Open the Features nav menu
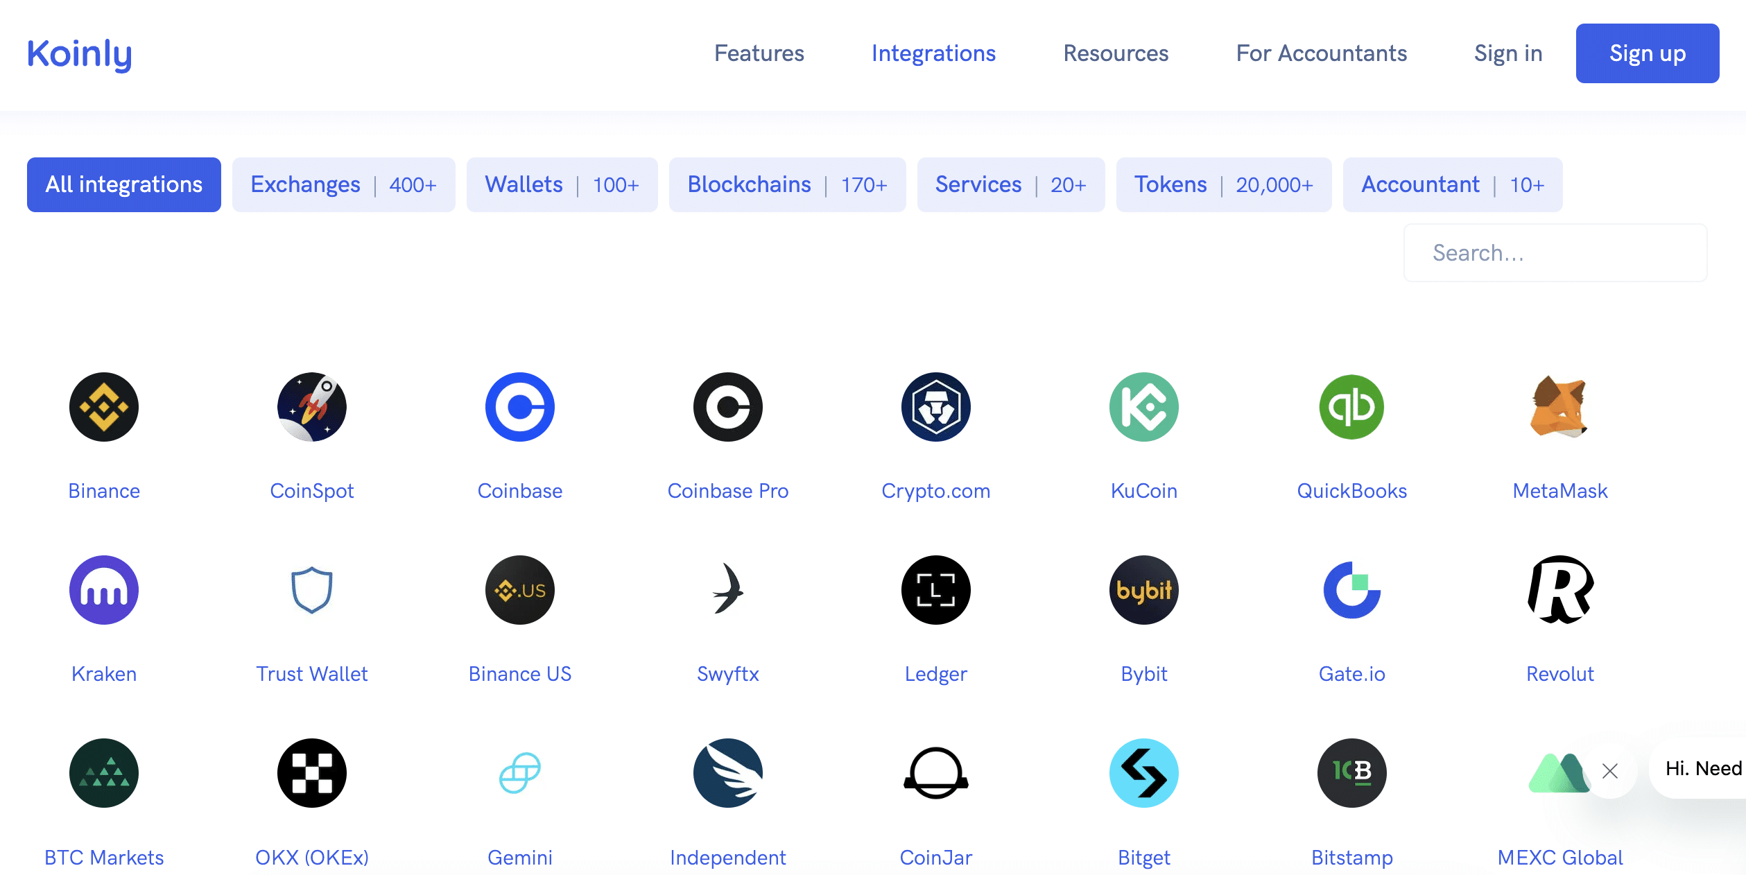The height and width of the screenshot is (875, 1746). (x=759, y=53)
